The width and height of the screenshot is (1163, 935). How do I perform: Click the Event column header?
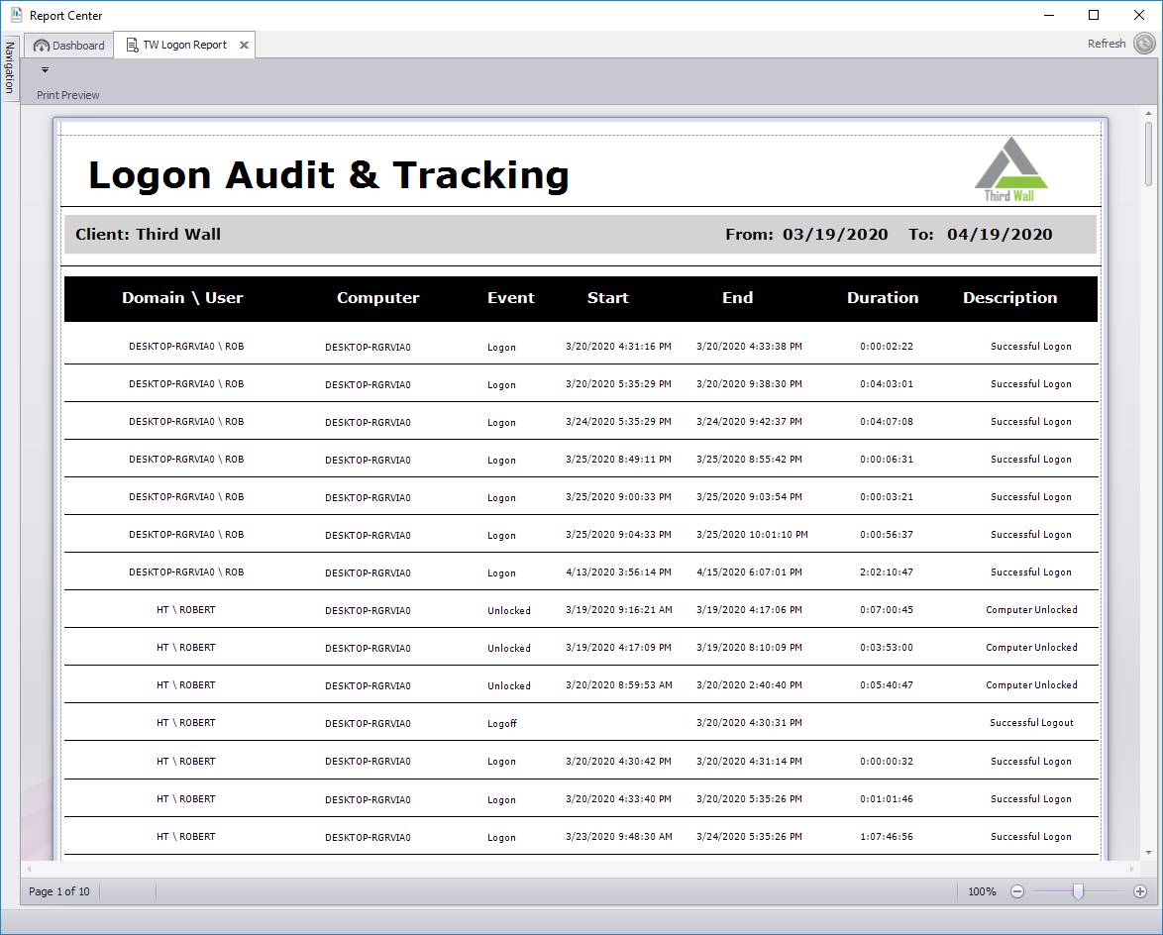click(511, 298)
